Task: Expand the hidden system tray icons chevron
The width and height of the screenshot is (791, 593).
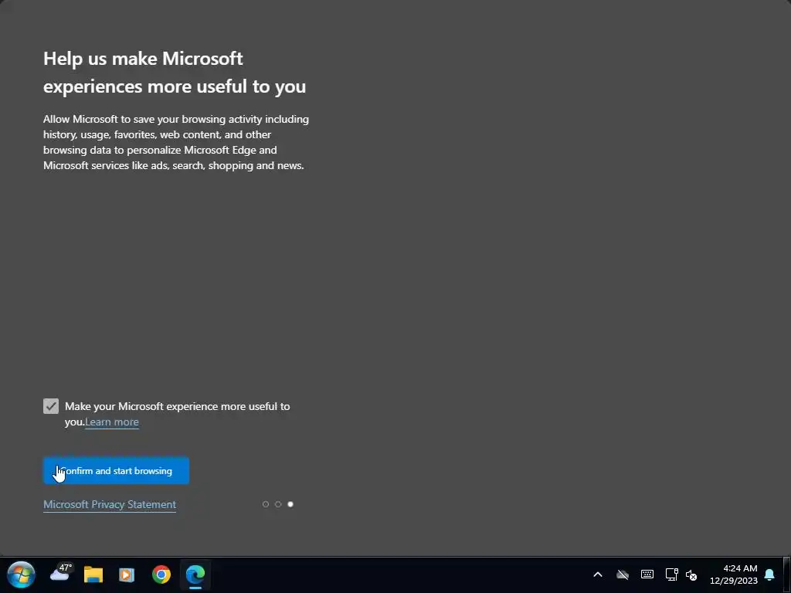Action: coord(598,574)
